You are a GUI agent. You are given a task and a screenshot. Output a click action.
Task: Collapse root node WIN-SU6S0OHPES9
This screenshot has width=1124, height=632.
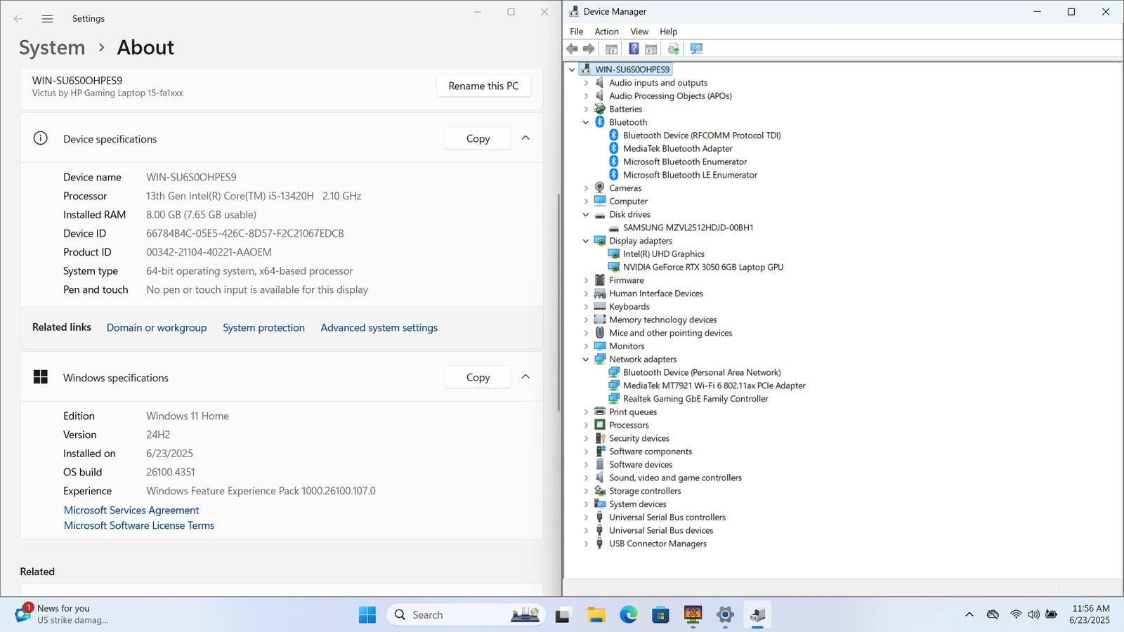pos(572,70)
